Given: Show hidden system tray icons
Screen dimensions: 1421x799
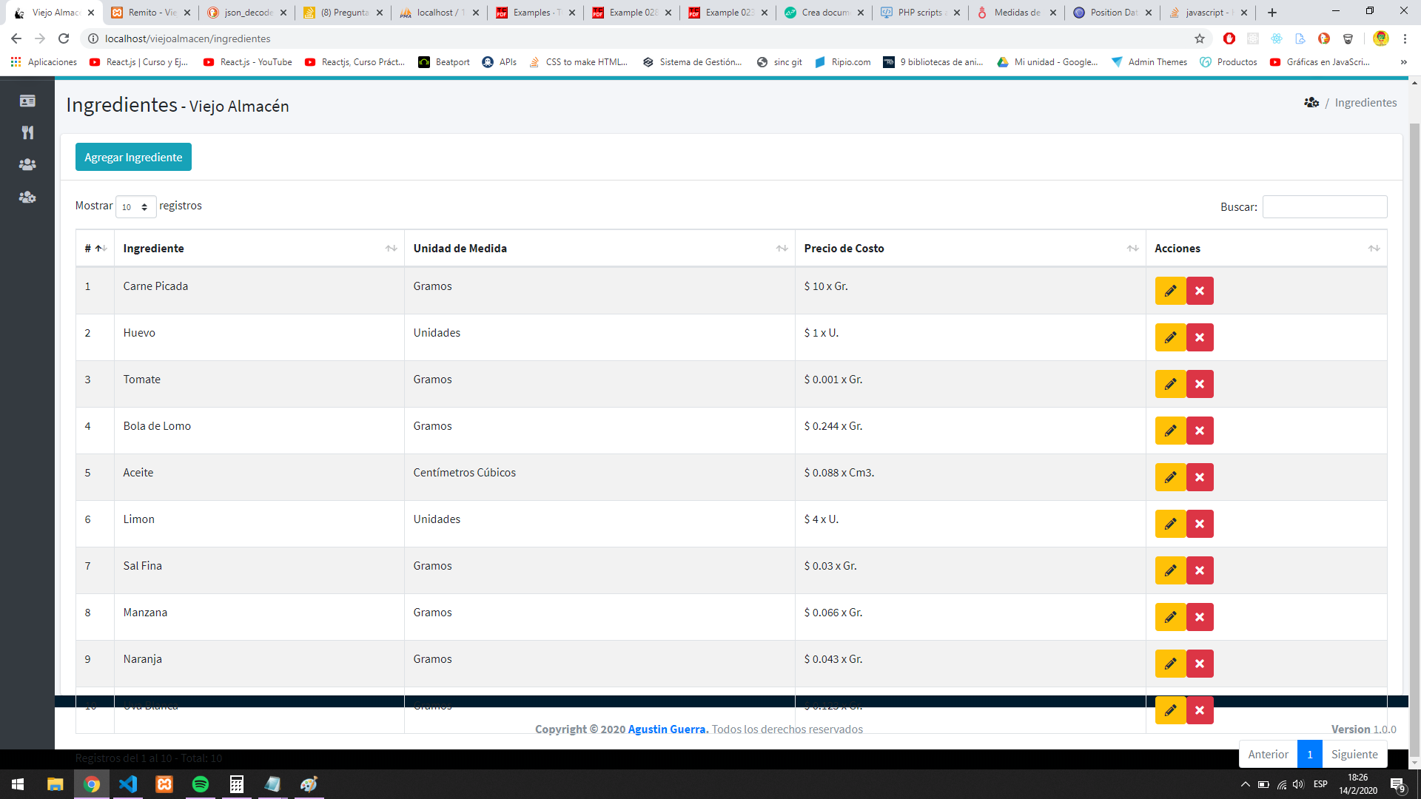Looking at the screenshot, I should coord(1245,784).
